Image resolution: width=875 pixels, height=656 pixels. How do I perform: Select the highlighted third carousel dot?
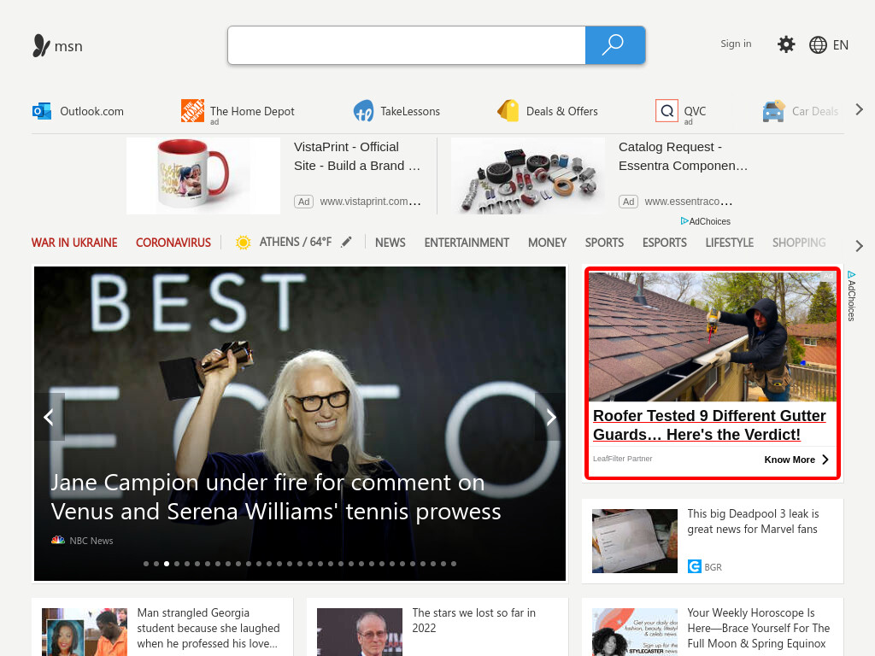click(x=167, y=564)
